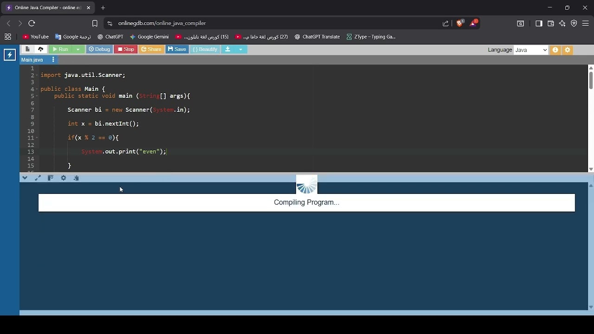The height and width of the screenshot is (334, 594).
Task: Open the editor info icon
Action: [555, 50]
